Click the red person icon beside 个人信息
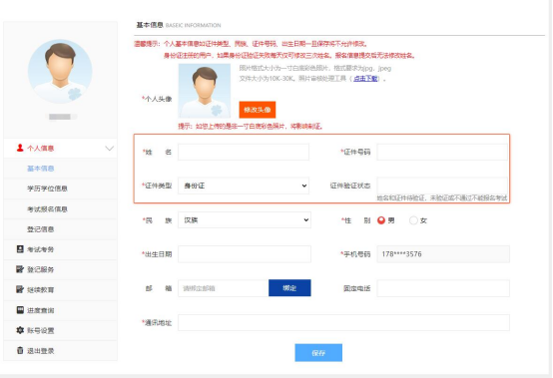The width and height of the screenshot is (553, 378). point(20,148)
